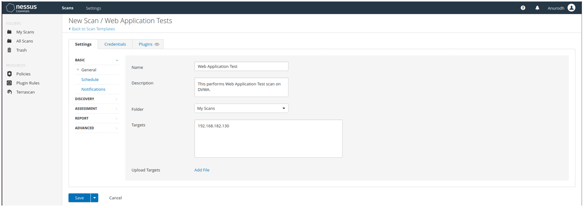Expand the DISCOVERY section
The width and height of the screenshot is (584, 208).
97,99
